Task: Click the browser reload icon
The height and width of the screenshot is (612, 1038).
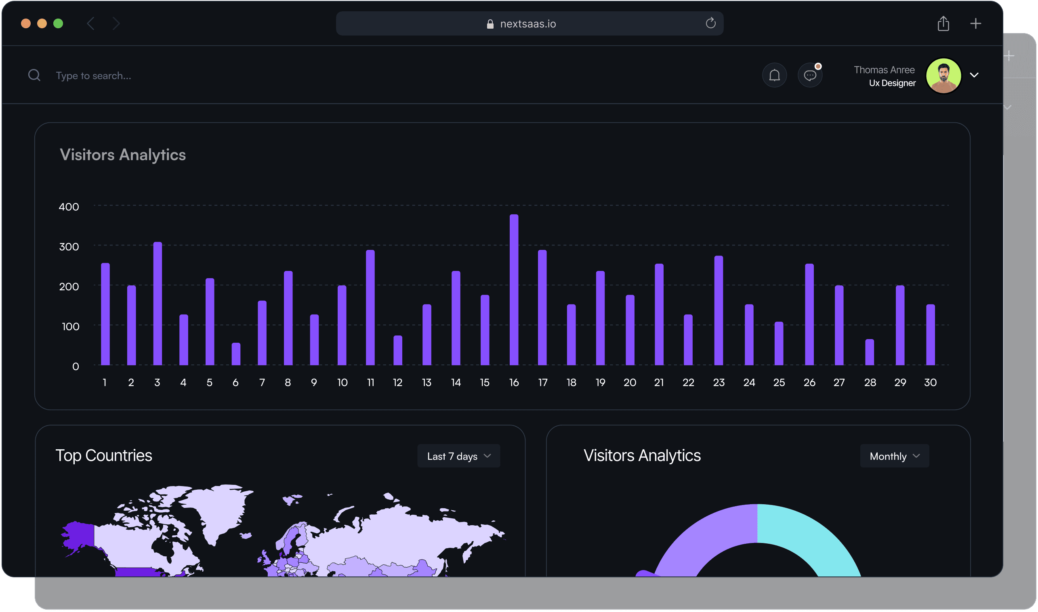Action: point(710,23)
